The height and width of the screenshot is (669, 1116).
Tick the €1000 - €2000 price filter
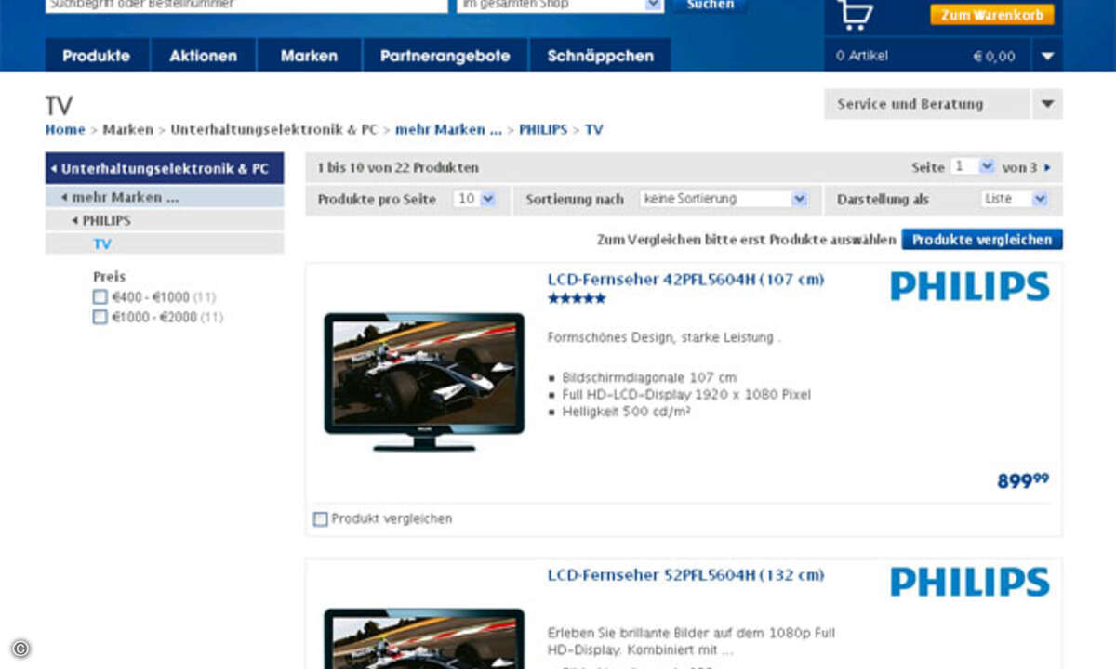(x=100, y=317)
